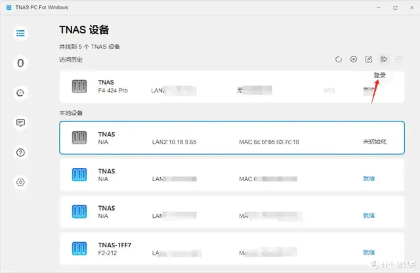420x273 pixels.
Task: Click the 共找到 5 个 TNAS 设备 text
Action: 89,47
